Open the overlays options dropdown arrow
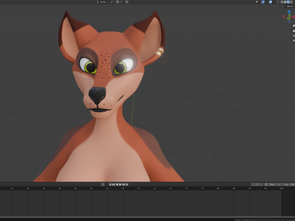 click(x=273, y=2)
